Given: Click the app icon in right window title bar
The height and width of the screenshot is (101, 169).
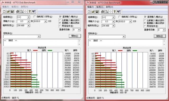Looking at the screenshot, I should pos(88,3).
